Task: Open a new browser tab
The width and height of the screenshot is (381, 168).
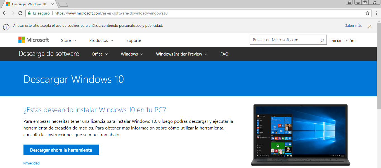Action: click(x=63, y=4)
